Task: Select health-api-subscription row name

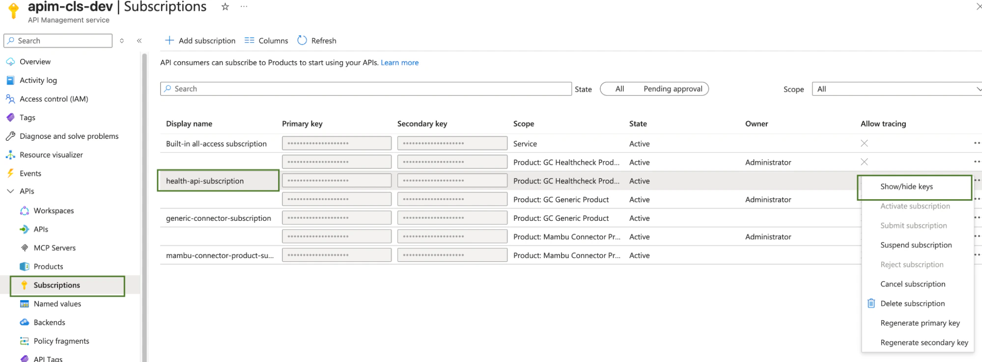Action: [205, 181]
